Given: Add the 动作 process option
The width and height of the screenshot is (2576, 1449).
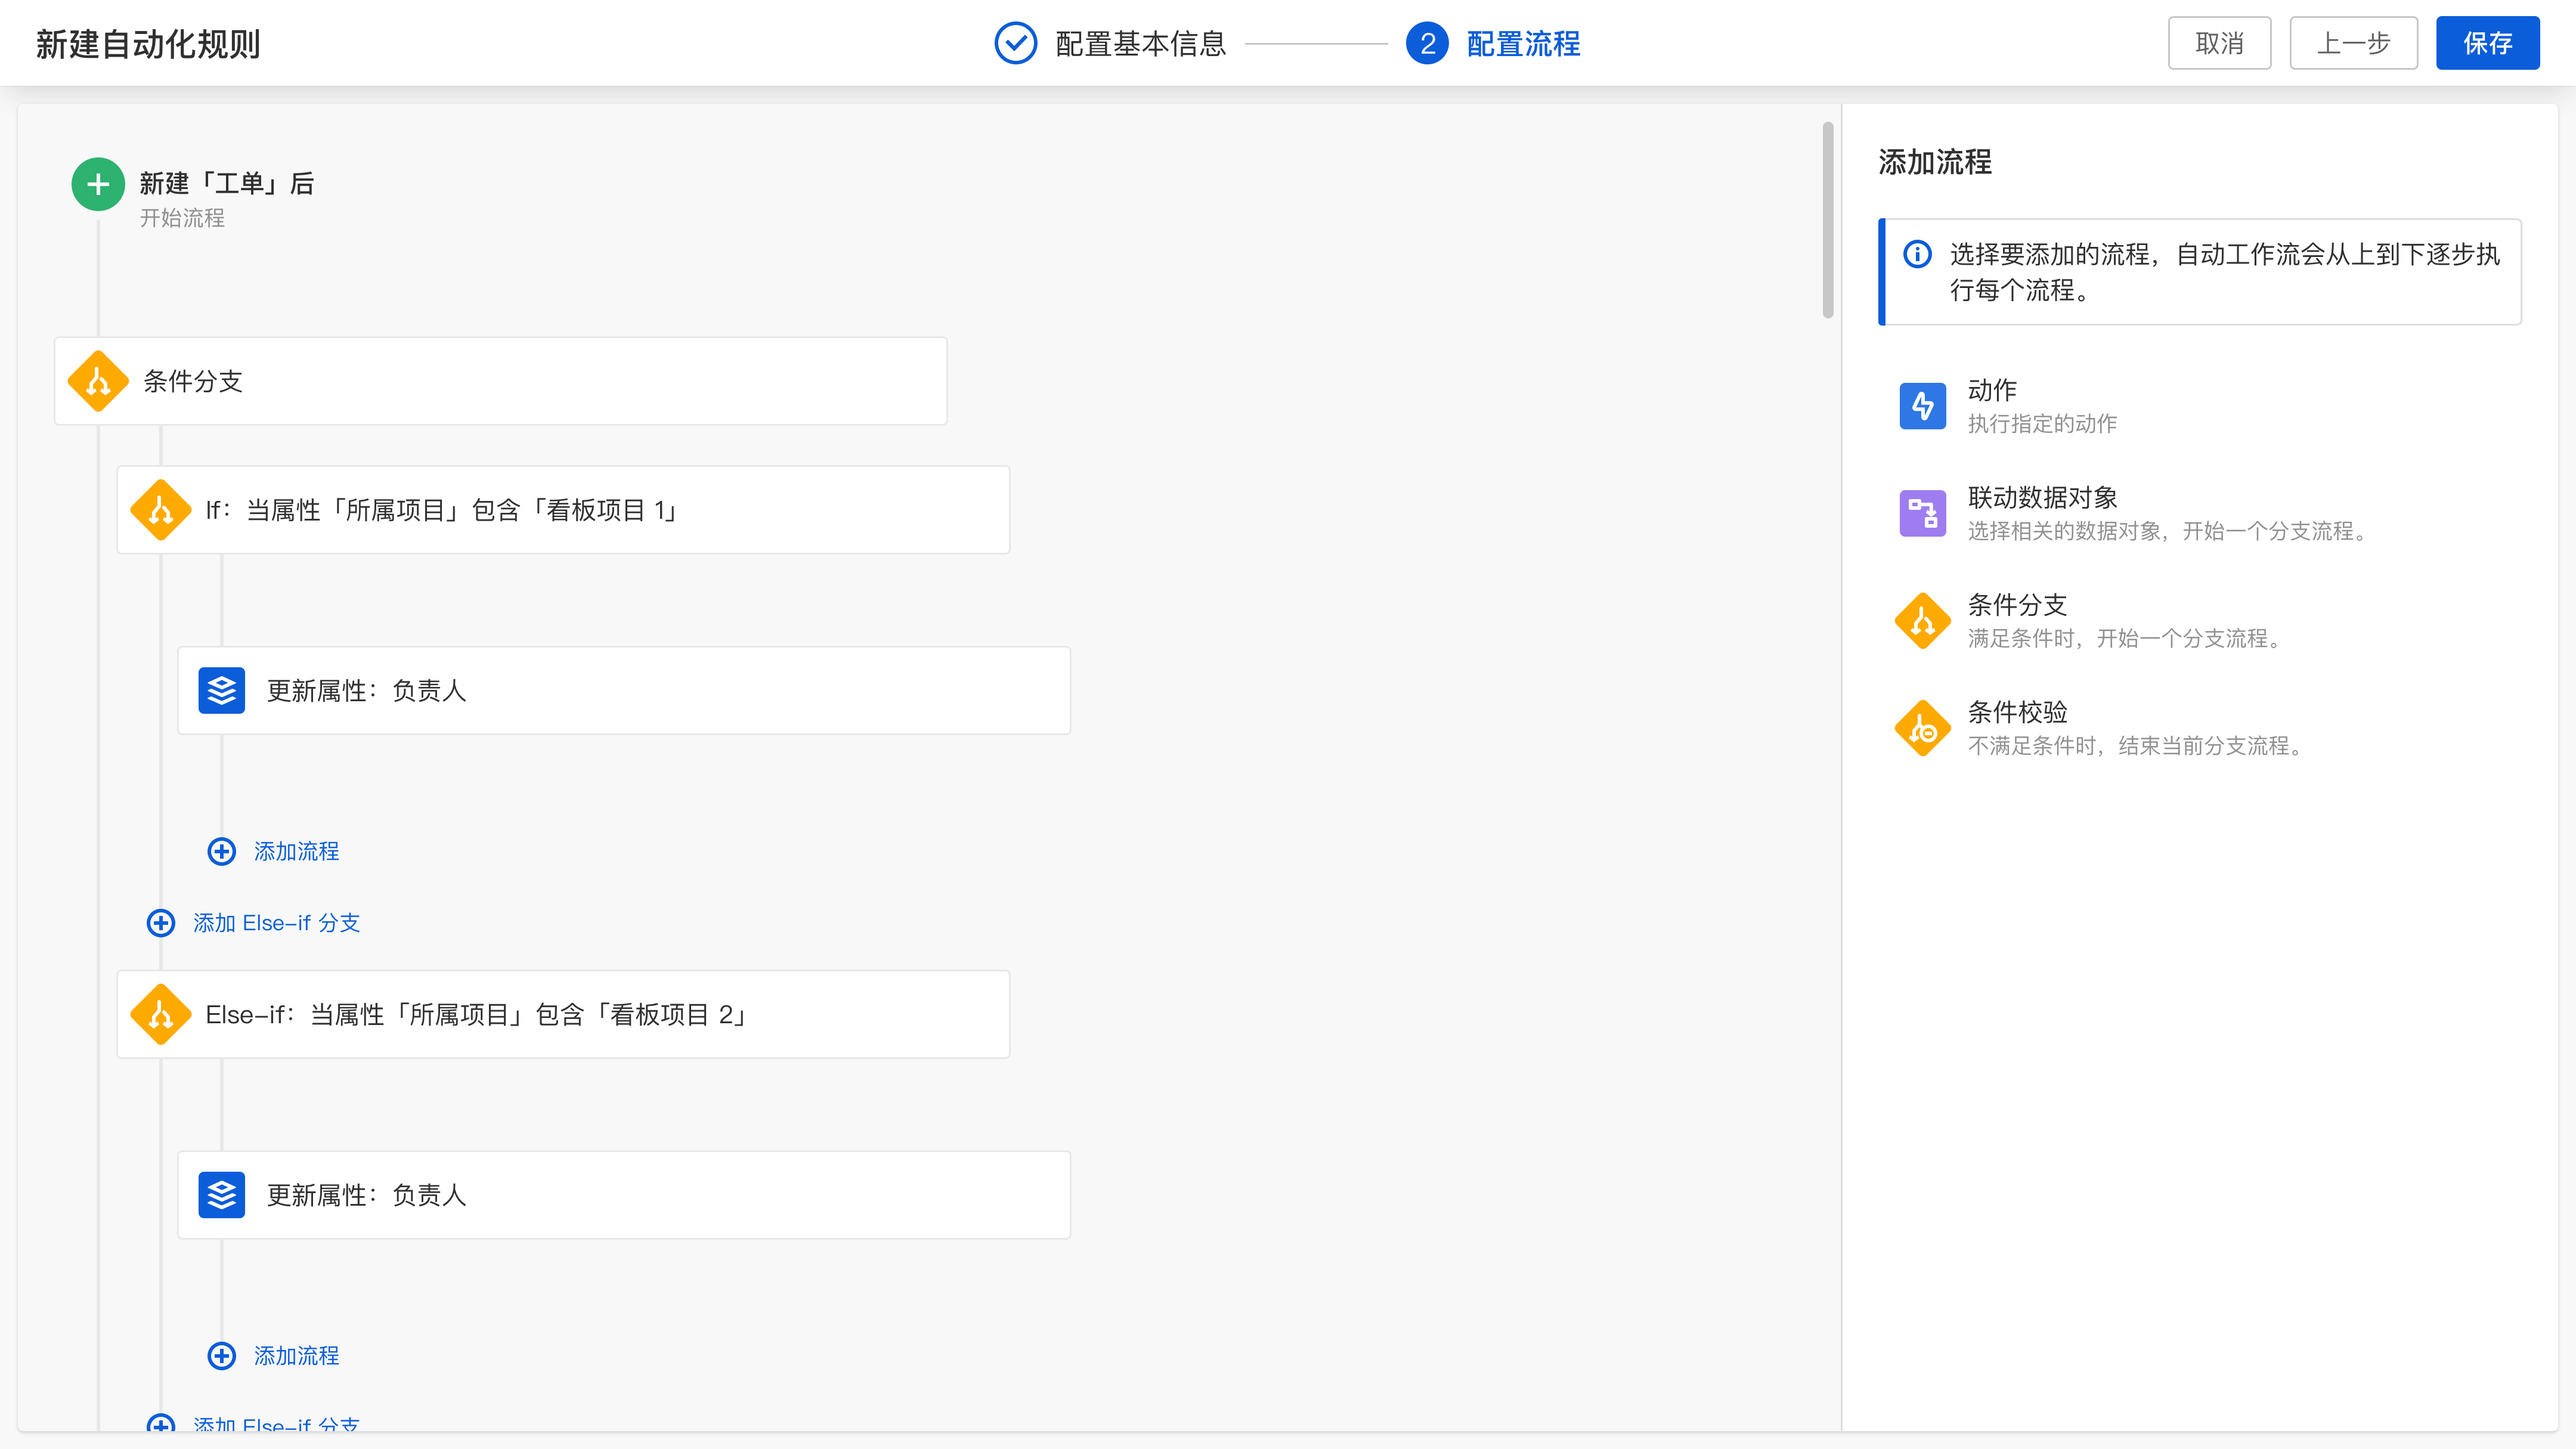Looking at the screenshot, I should click(x=2200, y=406).
